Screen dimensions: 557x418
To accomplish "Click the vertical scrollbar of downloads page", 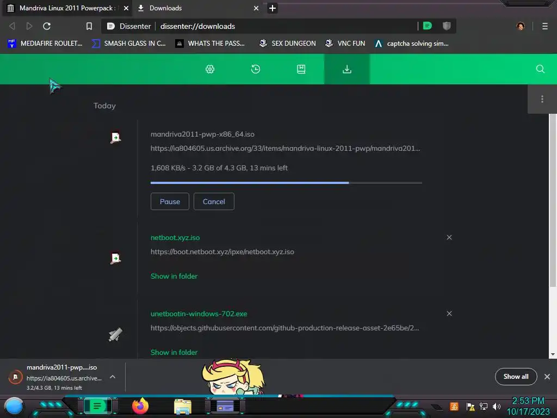I will pos(553,201).
